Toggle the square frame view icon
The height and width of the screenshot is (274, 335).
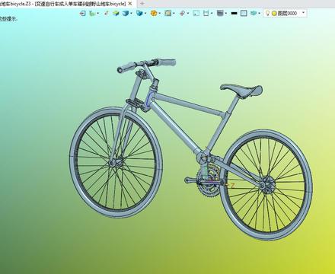click(244, 13)
